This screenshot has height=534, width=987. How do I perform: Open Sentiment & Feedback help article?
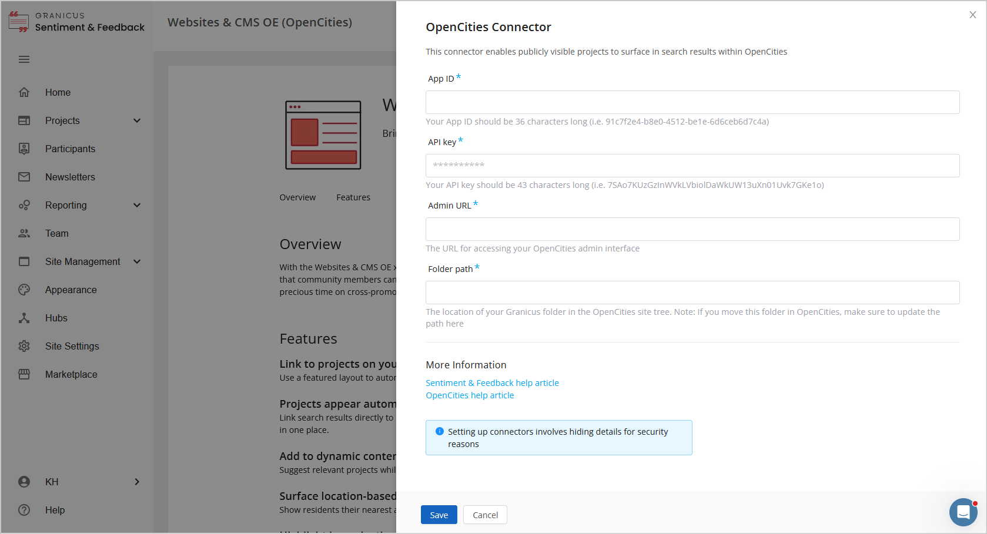tap(493, 383)
